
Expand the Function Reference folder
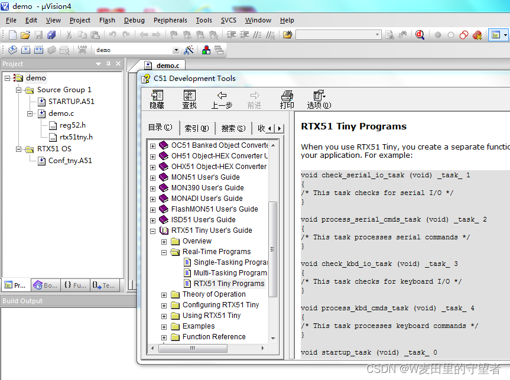tap(164, 337)
